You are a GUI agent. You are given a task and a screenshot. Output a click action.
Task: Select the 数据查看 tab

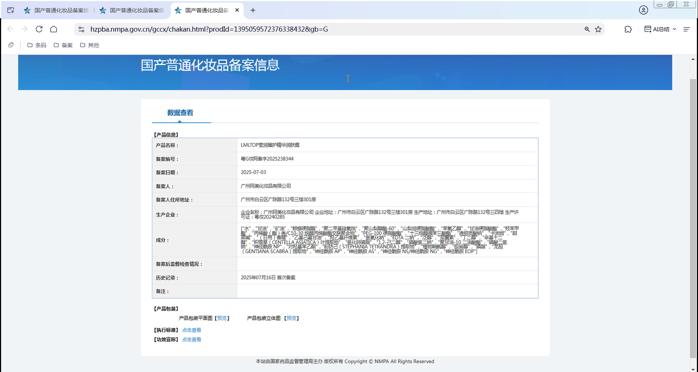coord(180,113)
